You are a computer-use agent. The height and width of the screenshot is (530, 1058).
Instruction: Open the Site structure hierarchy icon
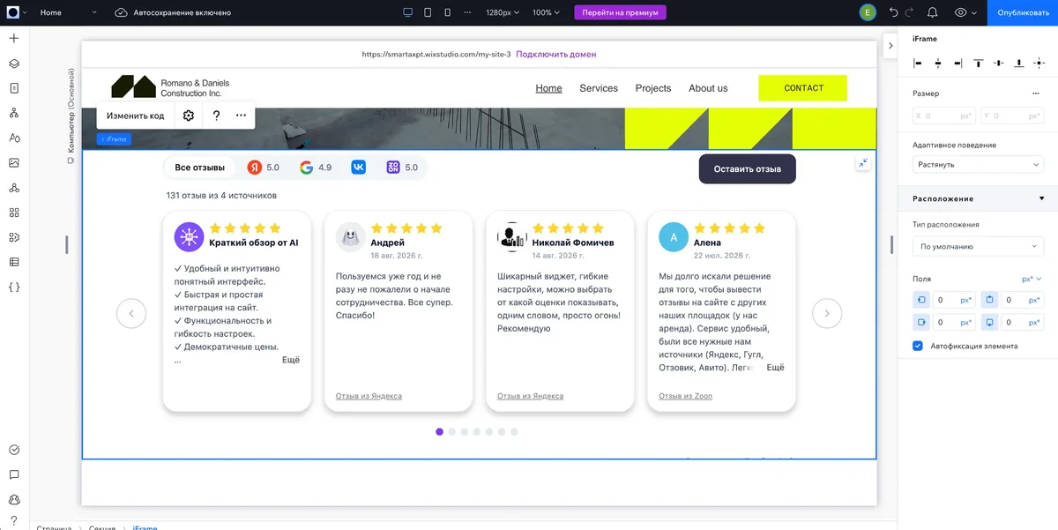point(13,113)
